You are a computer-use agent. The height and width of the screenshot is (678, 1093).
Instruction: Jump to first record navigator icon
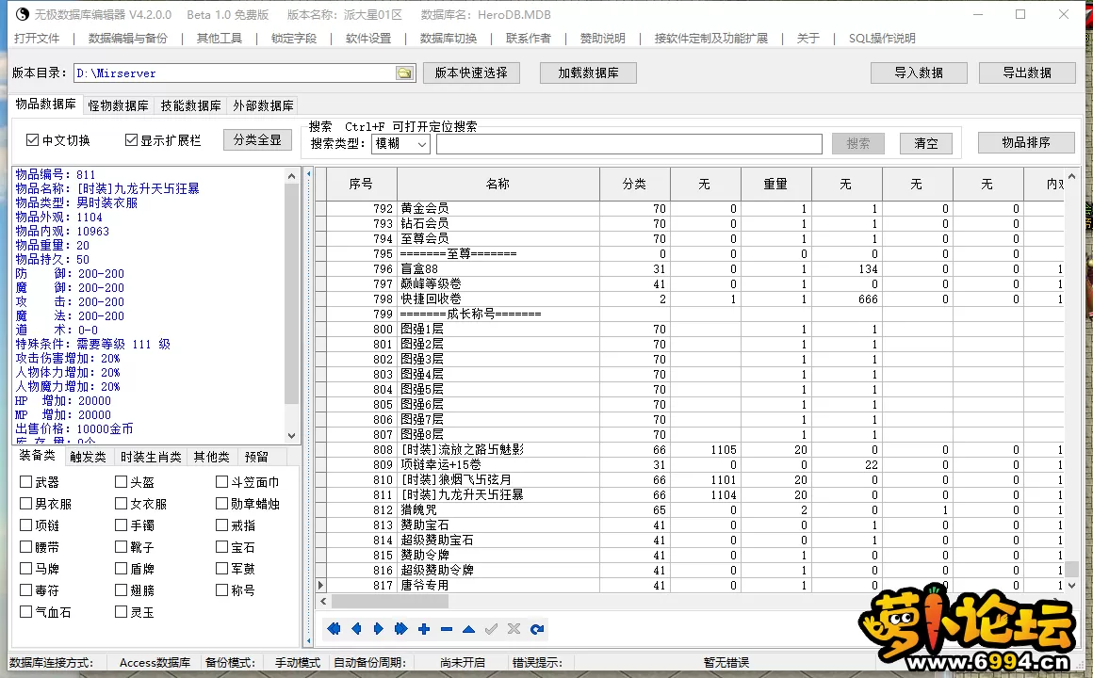(x=334, y=629)
